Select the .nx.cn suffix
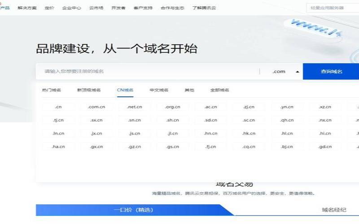Image resolution: width=359 pixels, height=224 pixels. [325, 120]
